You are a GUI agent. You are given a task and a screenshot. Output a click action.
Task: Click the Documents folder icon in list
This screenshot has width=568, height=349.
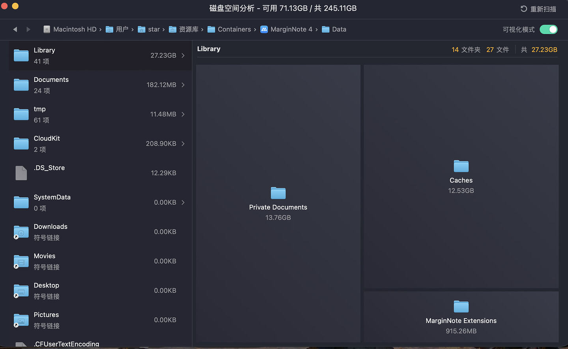[21, 85]
